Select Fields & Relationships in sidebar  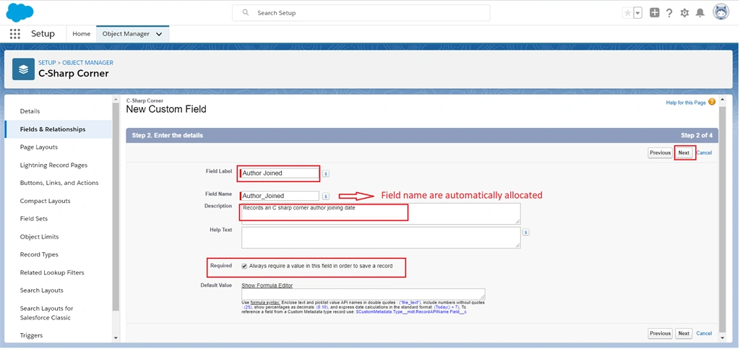[59, 129]
